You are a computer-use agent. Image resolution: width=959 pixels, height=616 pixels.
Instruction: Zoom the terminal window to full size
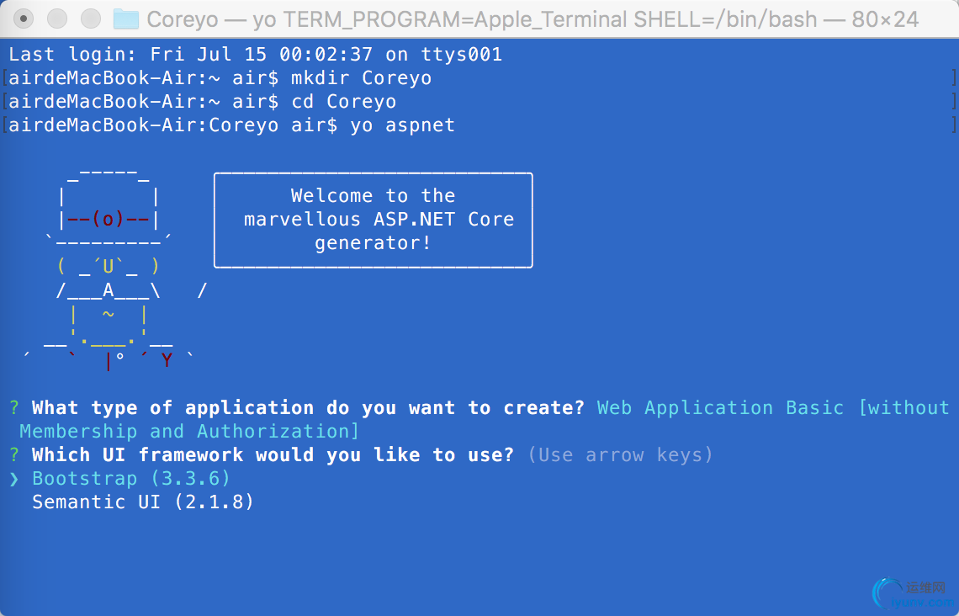(90, 19)
